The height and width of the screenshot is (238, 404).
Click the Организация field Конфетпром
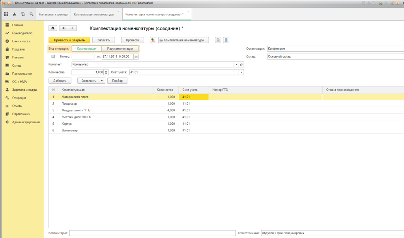335,49
